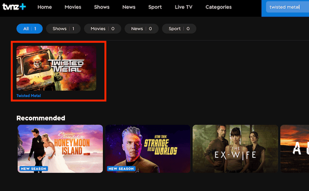Filter results by Movies

(x=103, y=28)
